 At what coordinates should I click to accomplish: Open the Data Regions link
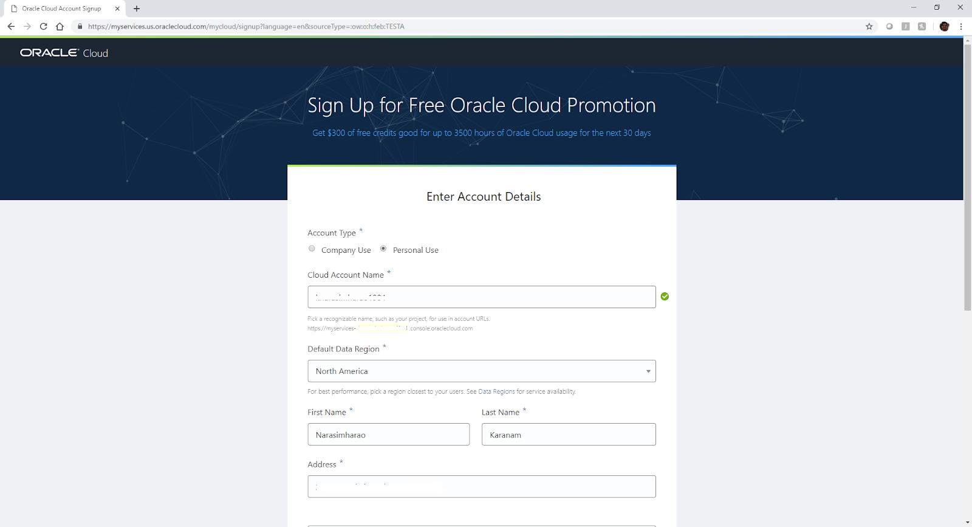pos(496,391)
